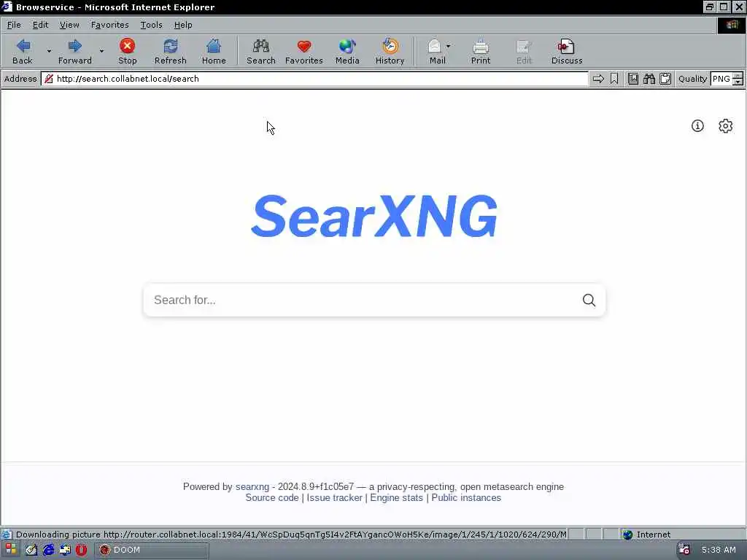Viewport: 747px width, 560px height.
Task: Open the Help menu
Action: (x=183, y=25)
